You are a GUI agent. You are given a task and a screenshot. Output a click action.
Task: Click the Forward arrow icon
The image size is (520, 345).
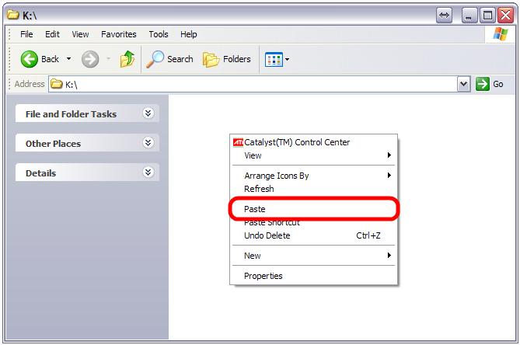[x=90, y=59]
